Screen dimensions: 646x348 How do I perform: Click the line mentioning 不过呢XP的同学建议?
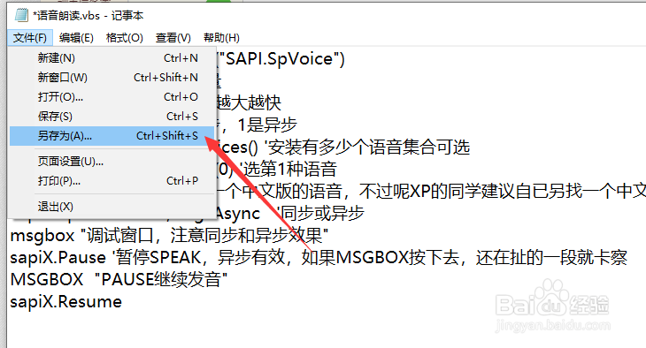(431, 192)
